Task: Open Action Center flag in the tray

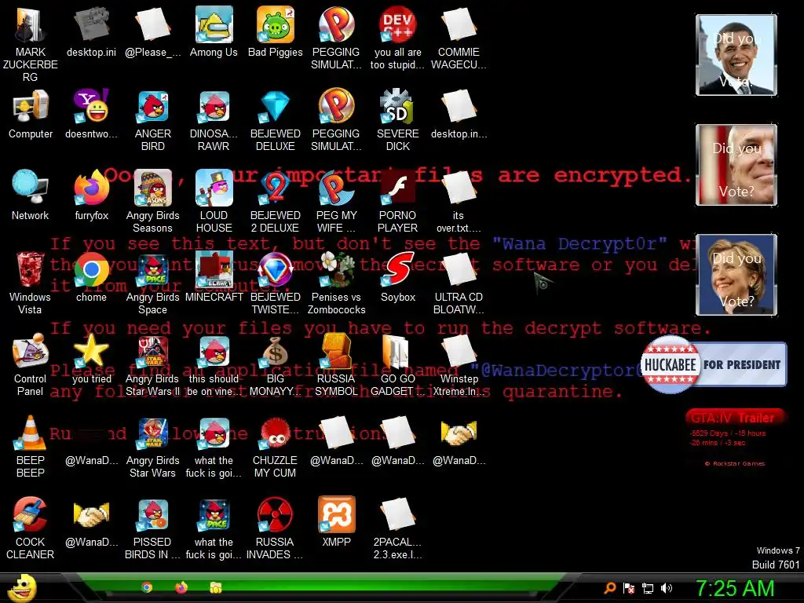Action: click(x=629, y=588)
